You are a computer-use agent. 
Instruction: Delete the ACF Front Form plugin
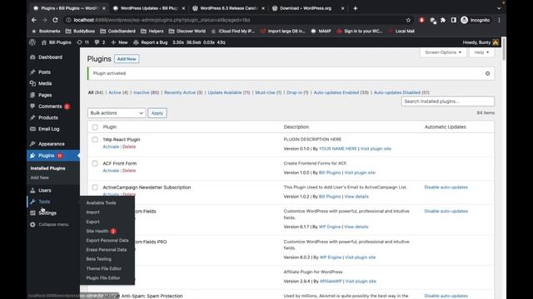tap(129, 171)
